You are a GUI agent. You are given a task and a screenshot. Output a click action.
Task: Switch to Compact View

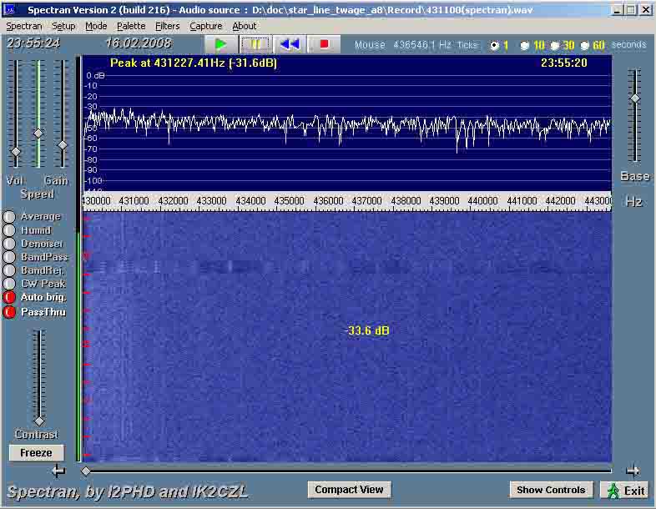[349, 490]
